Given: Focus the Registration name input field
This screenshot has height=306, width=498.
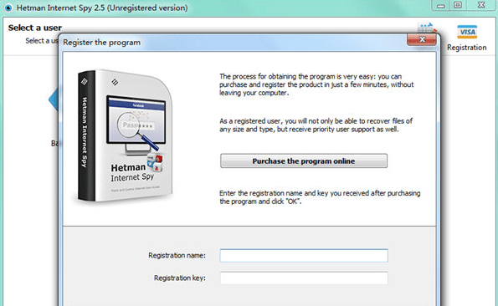Looking at the screenshot, I should (304, 256).
